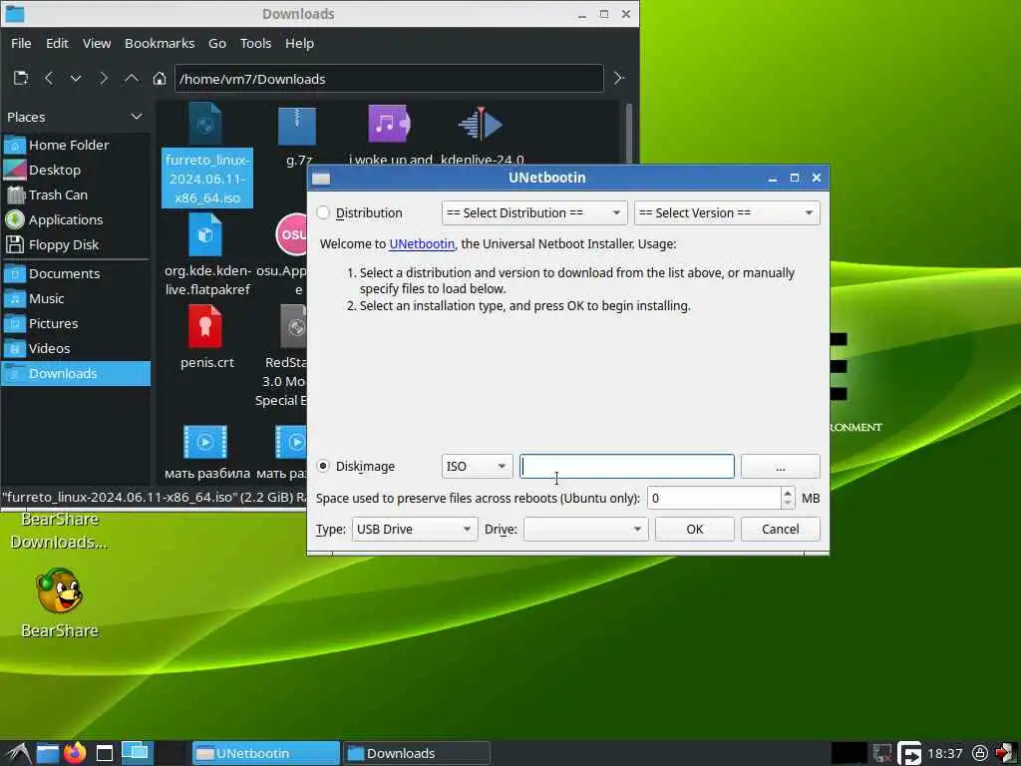Open BearShare Downloads desktop shortcut
Image resolution: width=1021 pixels, height=766 pixels.
click(x=59, y=531)
